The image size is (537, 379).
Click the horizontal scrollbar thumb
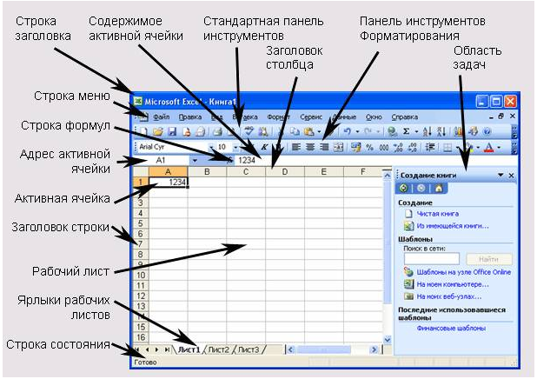tap(324, 349)
